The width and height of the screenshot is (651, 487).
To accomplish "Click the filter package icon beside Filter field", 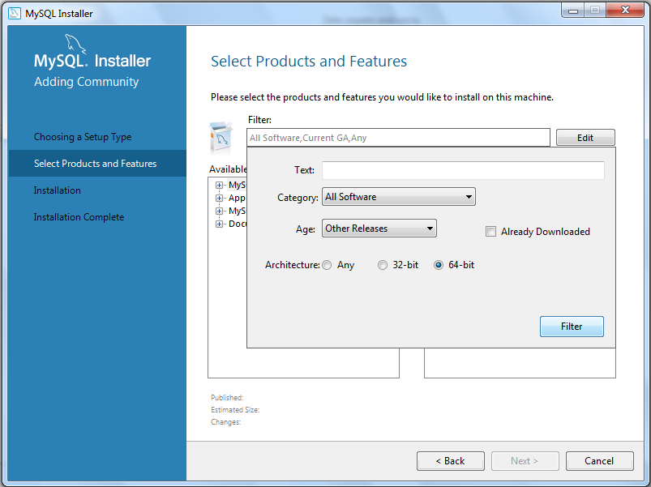I will (x=222, y=137).
